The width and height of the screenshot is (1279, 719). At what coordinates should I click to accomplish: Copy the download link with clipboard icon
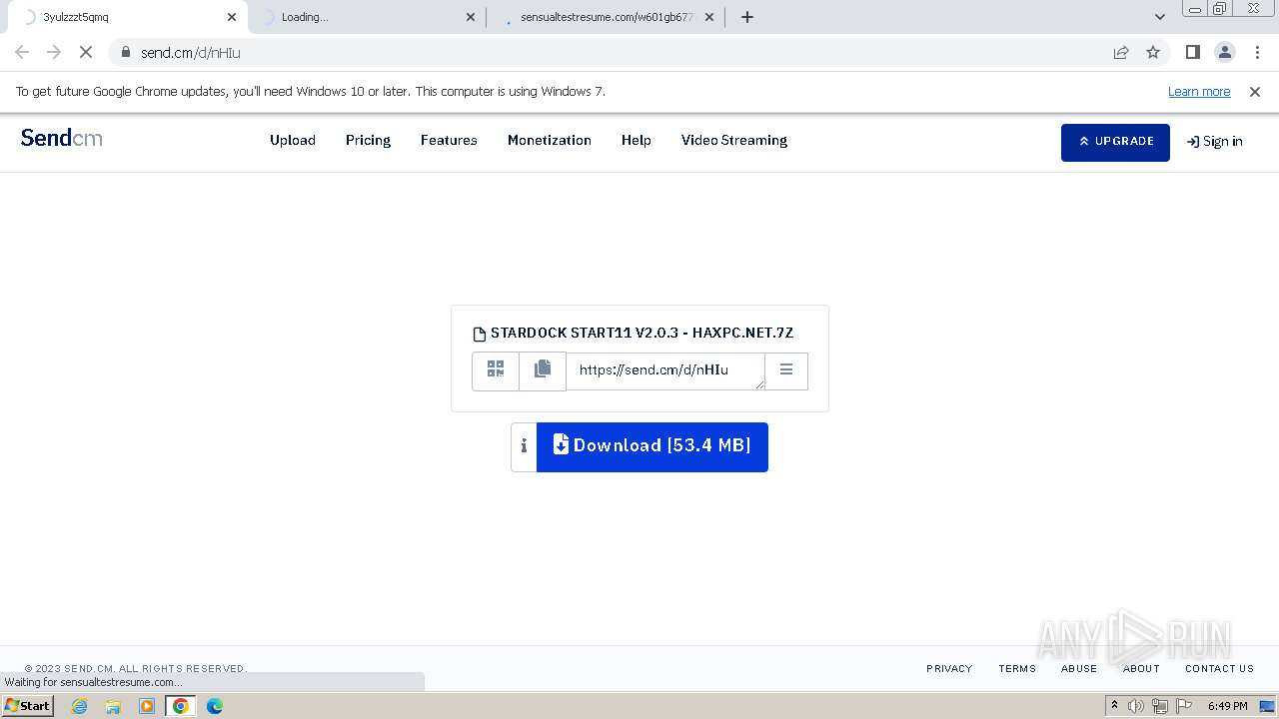pos(543,370)
